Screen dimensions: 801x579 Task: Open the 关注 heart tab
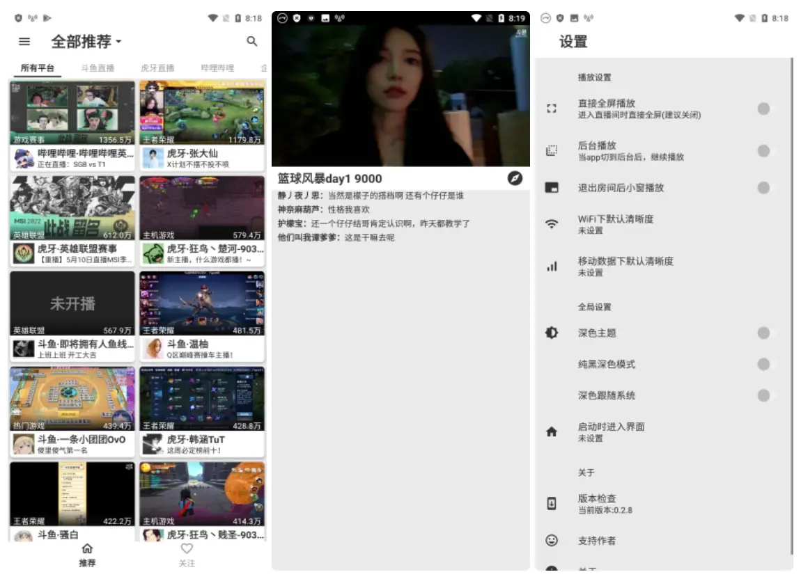[187, 549]
